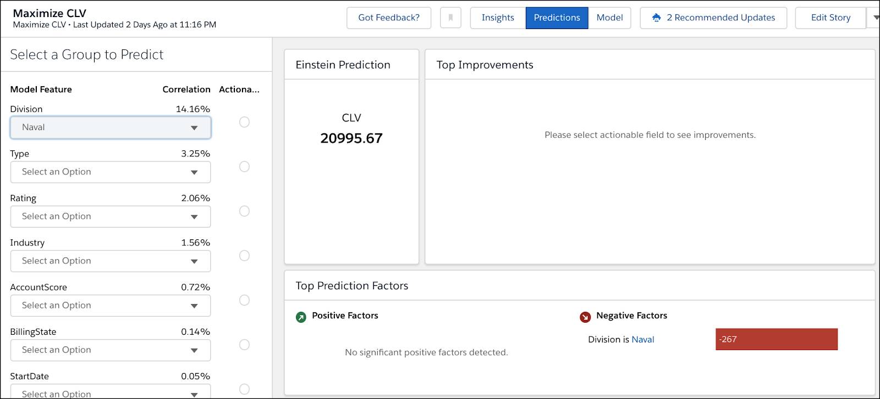Select the BillingState actionable radio button

(244, 344)
